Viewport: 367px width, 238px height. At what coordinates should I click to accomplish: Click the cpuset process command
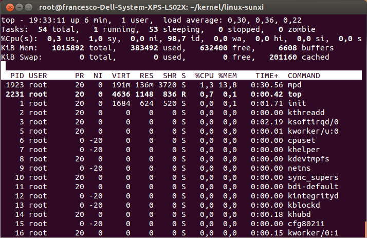301,141
